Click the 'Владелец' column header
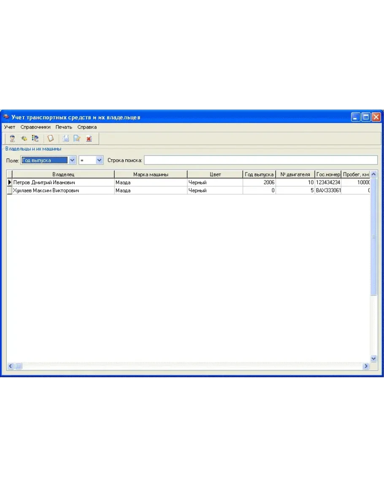This screenshot has width=384, height=487. 63,174
